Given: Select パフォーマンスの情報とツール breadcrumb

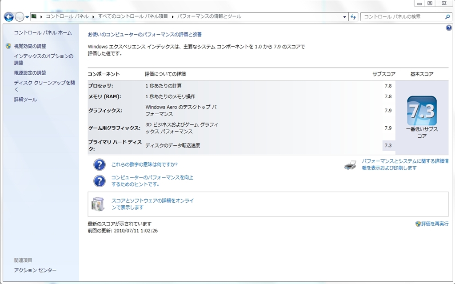Looking at the screenshot, I should [209, 16].
